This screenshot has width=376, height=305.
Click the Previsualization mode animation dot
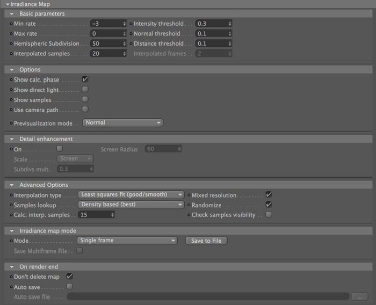[x=11, y=124]
